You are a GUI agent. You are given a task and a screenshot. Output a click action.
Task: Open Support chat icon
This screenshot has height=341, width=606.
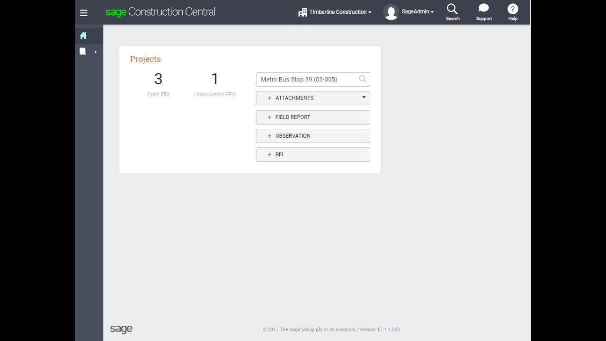tap(484, 12)
